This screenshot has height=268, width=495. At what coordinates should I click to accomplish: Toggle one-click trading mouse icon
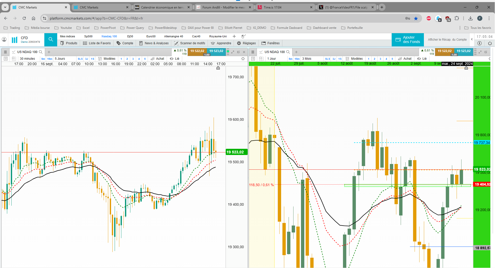point(244,36)
